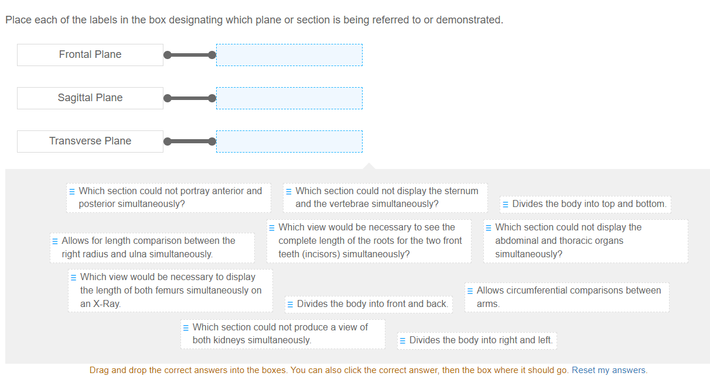The height and width of the screenshot is (376, 710).
Task: Click the Transverse Plane label box
Action: point(90,141)
